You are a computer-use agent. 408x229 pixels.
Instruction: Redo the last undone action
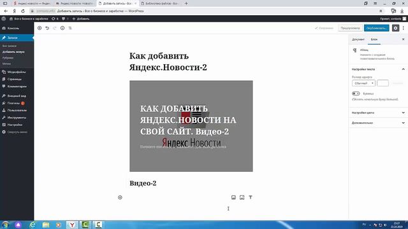click(55, 28)
